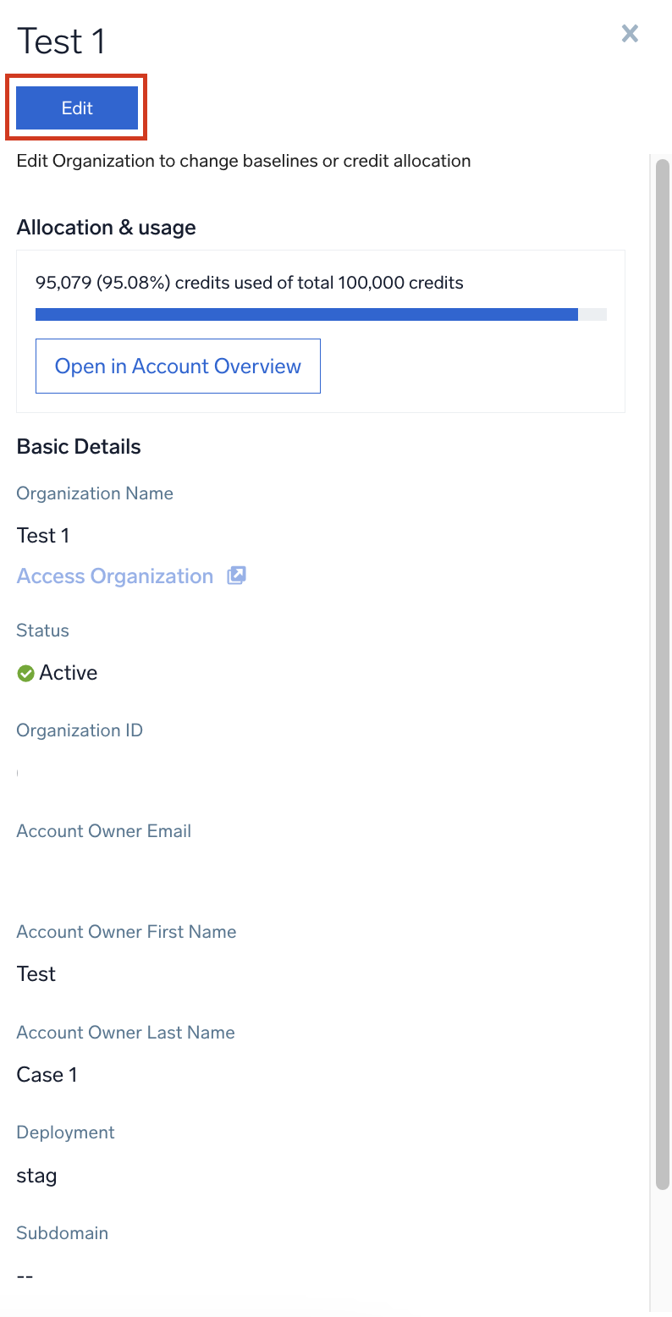The height and width of the screenshot is (1317, 672).
Task: Select the Account Owner First Name value 'Test'
Action: 36,974
